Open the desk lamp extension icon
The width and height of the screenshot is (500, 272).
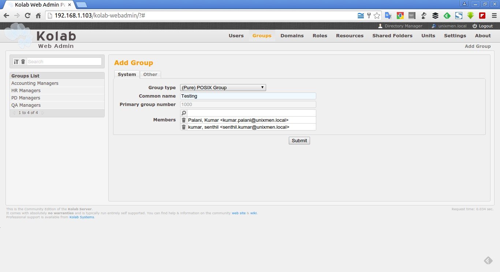pyautogui.click(x=423, y=16)
